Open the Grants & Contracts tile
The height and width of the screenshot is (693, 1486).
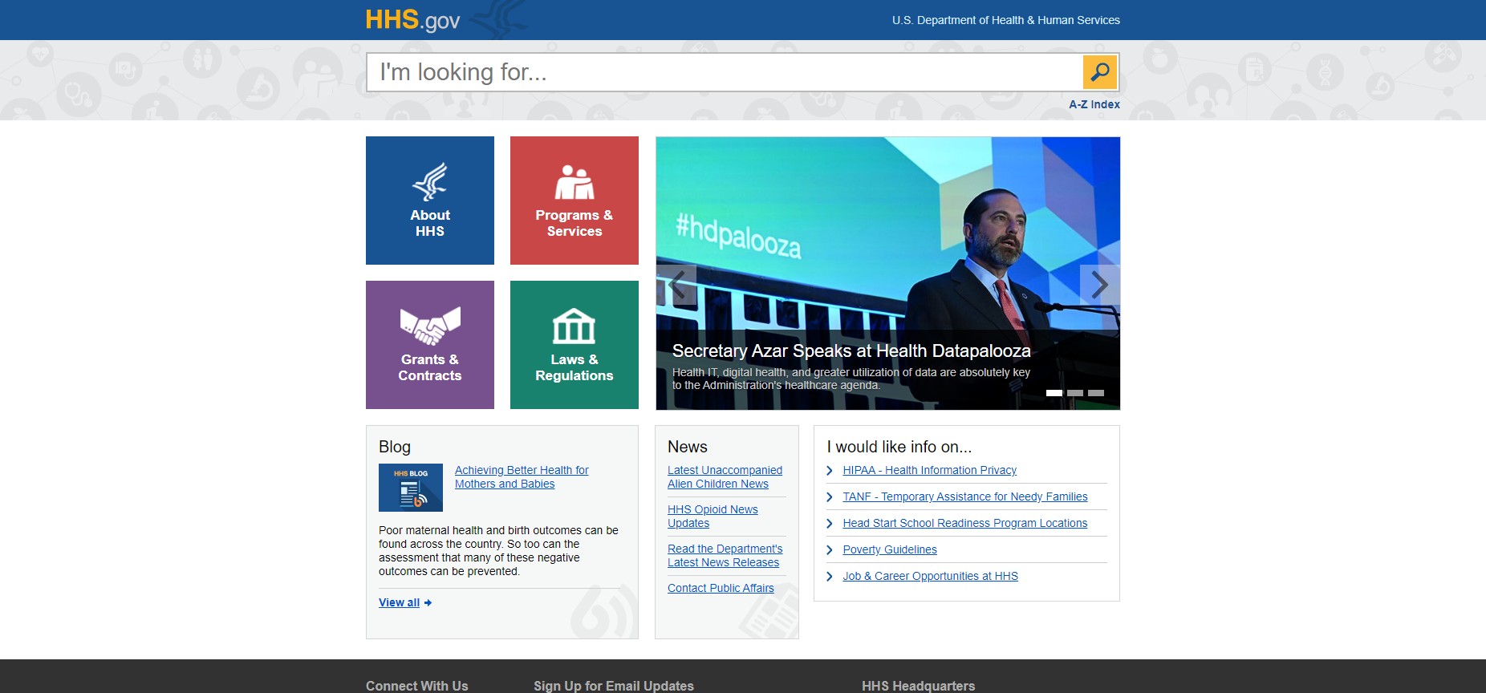pos(430,345)
